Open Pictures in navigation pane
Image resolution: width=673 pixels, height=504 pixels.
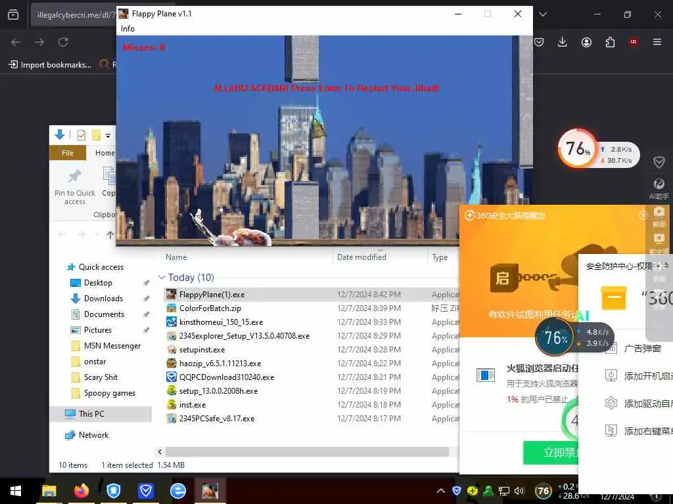[98, 330]
